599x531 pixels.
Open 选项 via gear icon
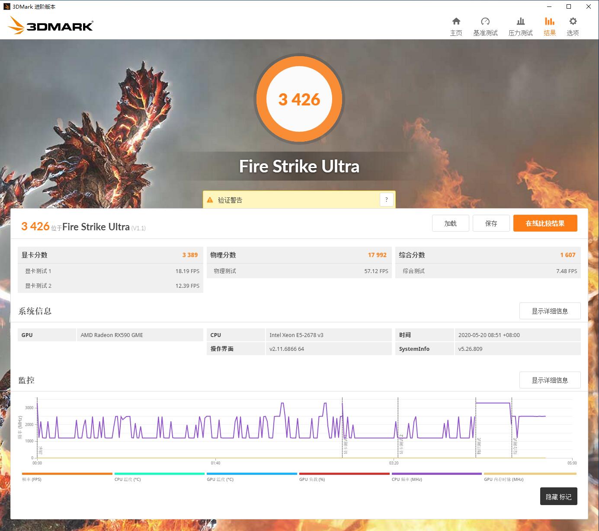573,25
